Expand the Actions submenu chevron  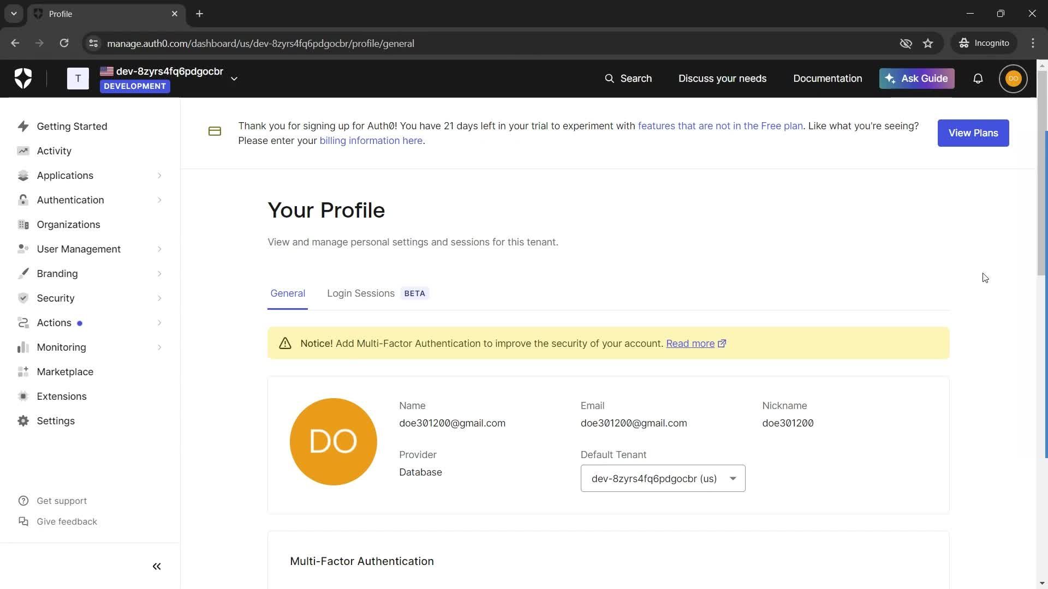[x=159, y=323]
